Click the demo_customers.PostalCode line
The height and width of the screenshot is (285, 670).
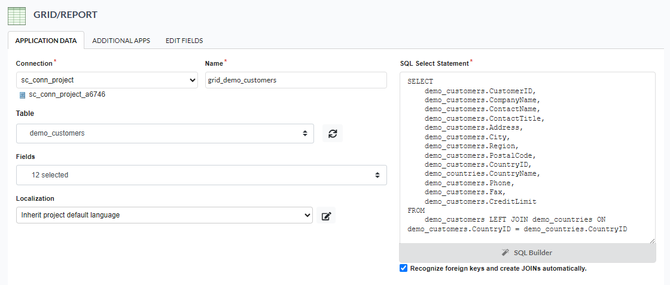coord(480,155)
